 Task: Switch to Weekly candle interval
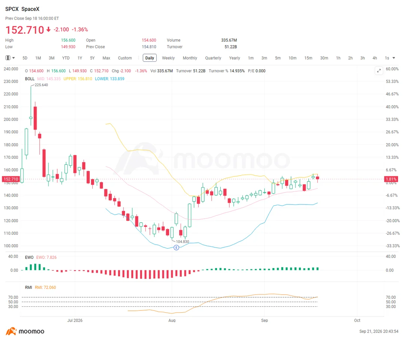point(168,58)
